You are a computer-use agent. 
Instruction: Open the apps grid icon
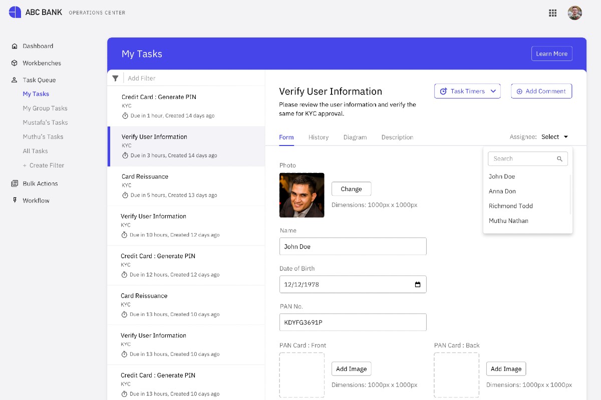[553, 13]
